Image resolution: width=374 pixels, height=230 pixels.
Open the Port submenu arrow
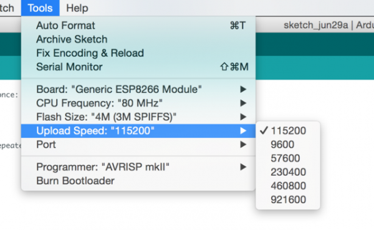(x=243, y=145)
